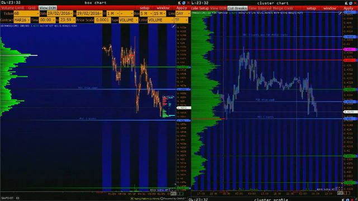Open the Box dropdown showing 15 M

point(159,13)
